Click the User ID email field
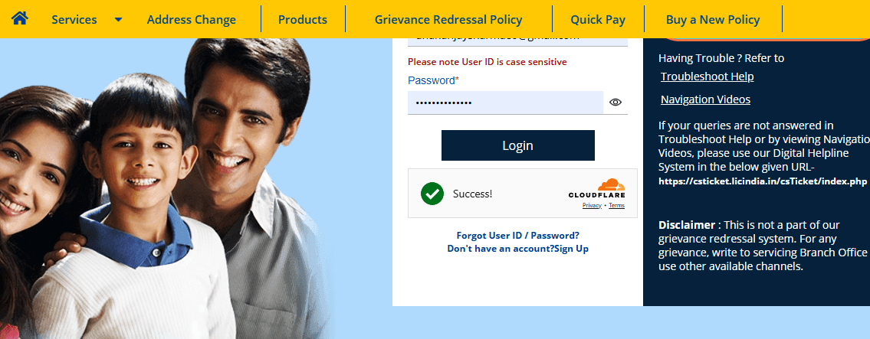Viewport: 870px width, 339px height. click(x=517, y=41)
